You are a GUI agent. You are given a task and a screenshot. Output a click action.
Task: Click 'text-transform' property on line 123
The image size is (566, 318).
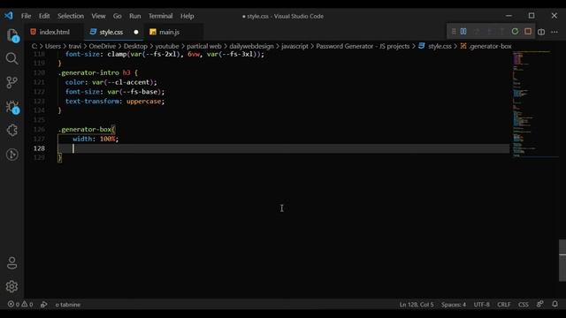point(92,102)
